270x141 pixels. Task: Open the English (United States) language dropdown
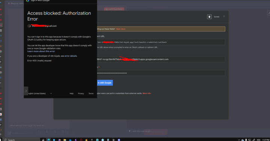40,93
